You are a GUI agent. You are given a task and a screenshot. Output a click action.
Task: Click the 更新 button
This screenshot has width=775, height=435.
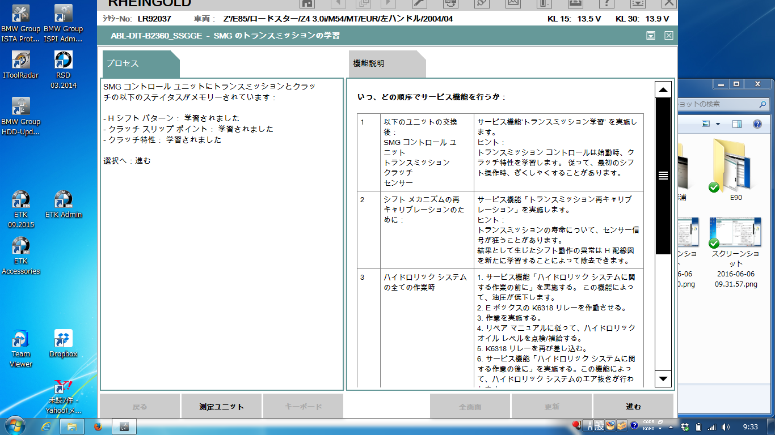tap(551, 407)
